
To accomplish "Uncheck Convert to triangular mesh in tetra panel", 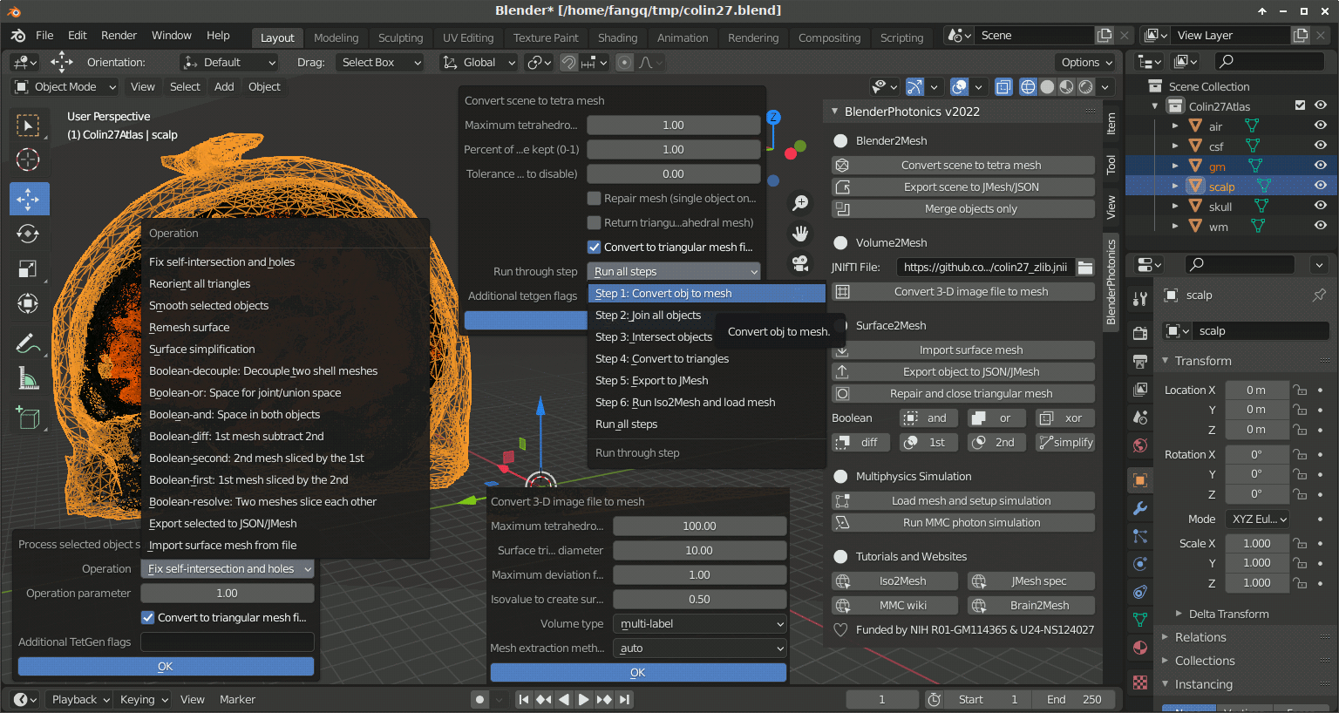I will (594, 247).
